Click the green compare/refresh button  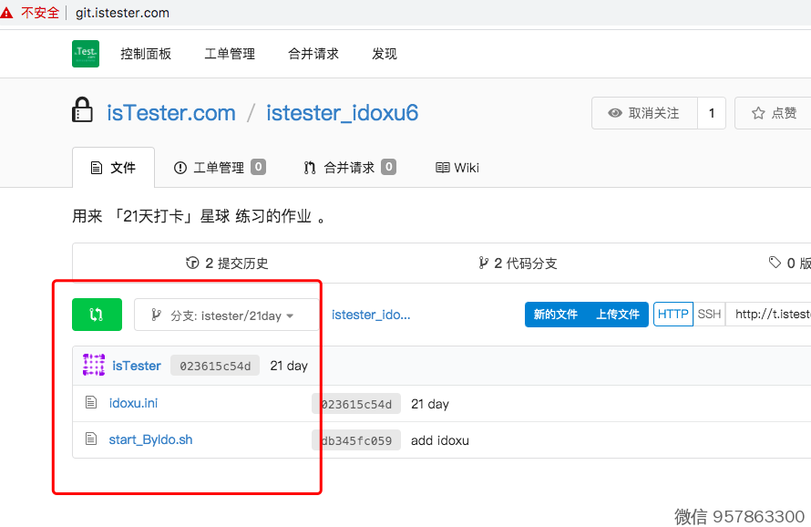[97, 315]
